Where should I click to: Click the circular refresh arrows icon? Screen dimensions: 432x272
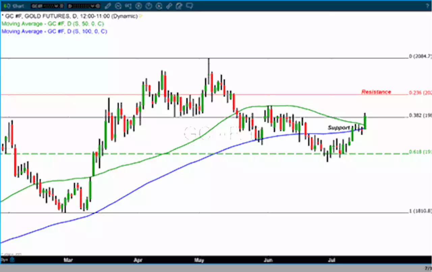click(x=118, y=6)
